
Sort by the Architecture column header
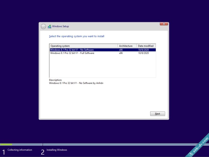tap(127, 46)
